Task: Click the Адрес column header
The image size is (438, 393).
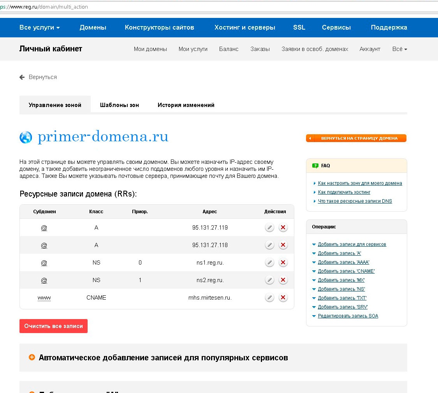Action: (x=210, y=212)
